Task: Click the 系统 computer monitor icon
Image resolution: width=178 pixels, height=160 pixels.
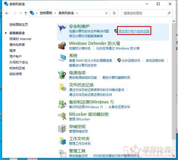Action: click(62, 58)
